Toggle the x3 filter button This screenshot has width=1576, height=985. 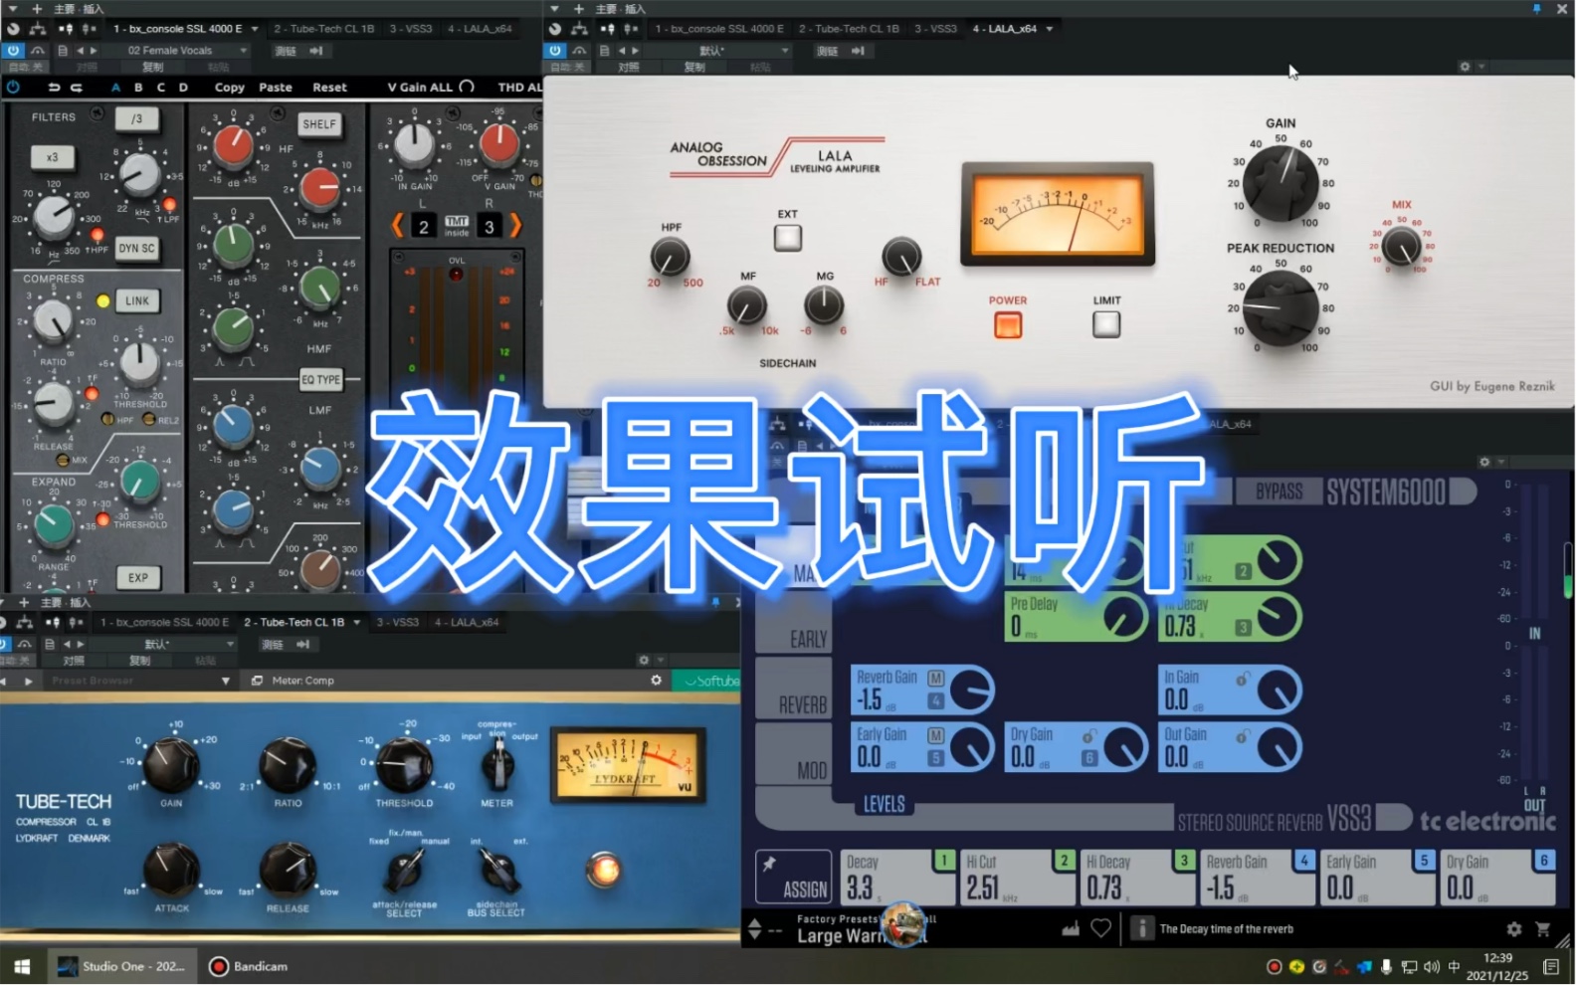[52, 157]
